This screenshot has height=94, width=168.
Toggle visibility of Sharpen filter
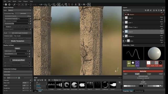pyautogui.click(x=126, y=15)
